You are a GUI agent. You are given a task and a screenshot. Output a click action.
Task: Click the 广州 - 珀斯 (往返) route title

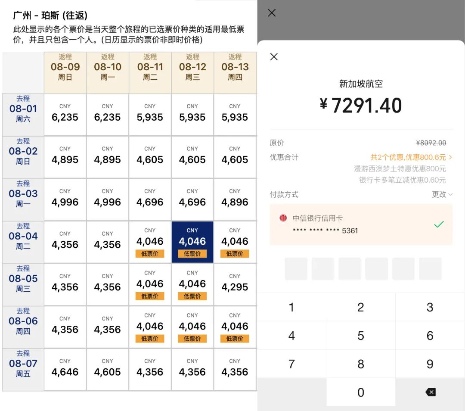pos(50,15)
